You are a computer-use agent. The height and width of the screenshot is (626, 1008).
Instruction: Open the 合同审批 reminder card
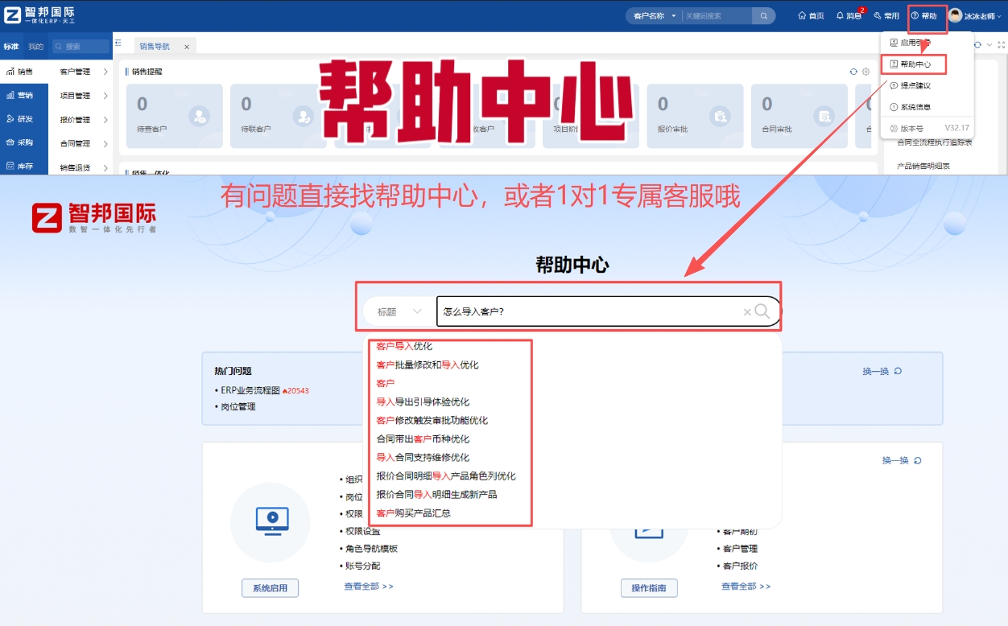pos(801,116)
